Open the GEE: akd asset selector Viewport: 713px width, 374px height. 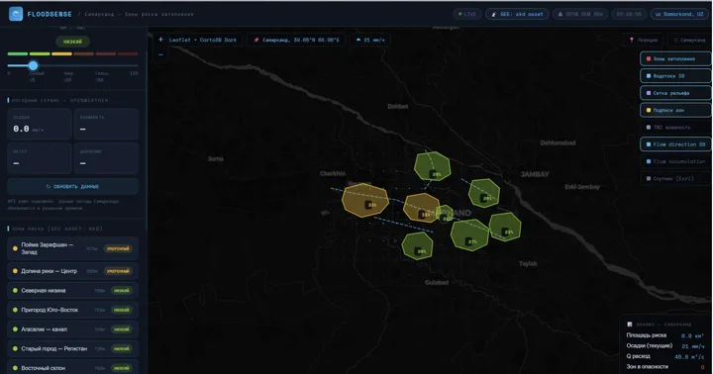(517, 14)
